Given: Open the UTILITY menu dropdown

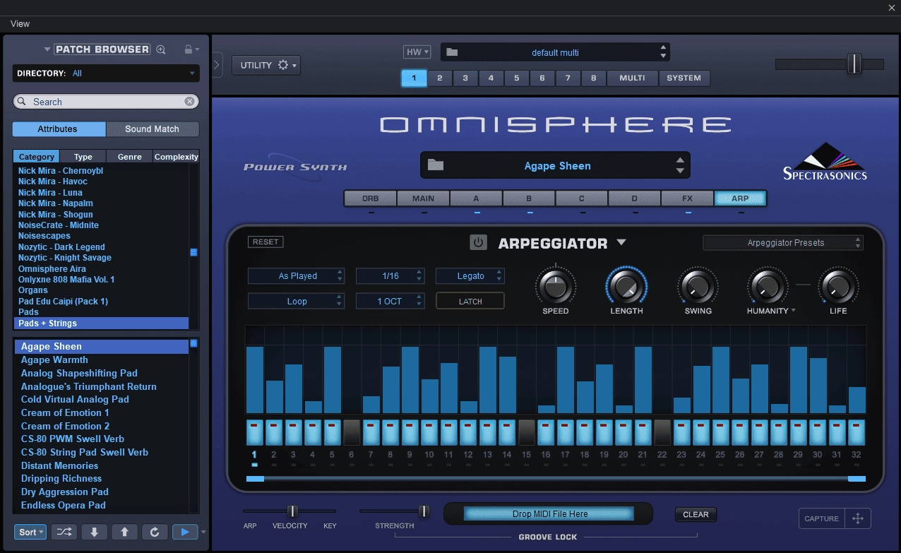Looking at the screenshot, I should click(x=266, y=65).
